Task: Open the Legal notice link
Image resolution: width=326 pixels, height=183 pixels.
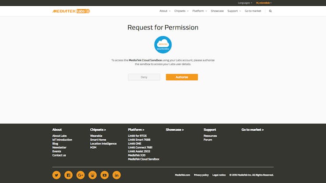Action: point(219,175)
